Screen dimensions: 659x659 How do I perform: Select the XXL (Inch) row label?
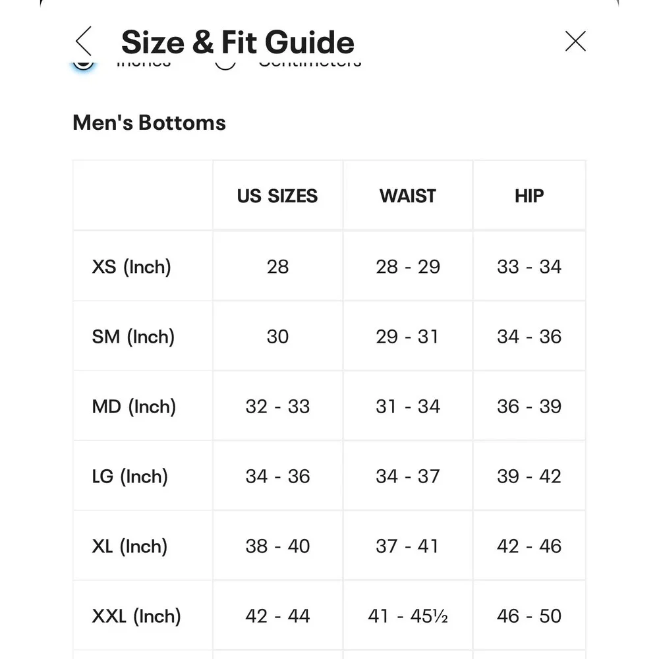coord(136,616)
